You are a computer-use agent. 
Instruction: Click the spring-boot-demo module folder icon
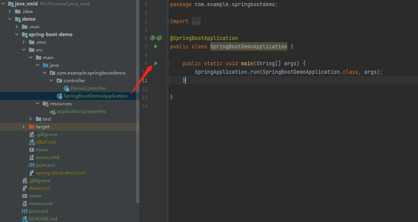(x=25, y=35)
